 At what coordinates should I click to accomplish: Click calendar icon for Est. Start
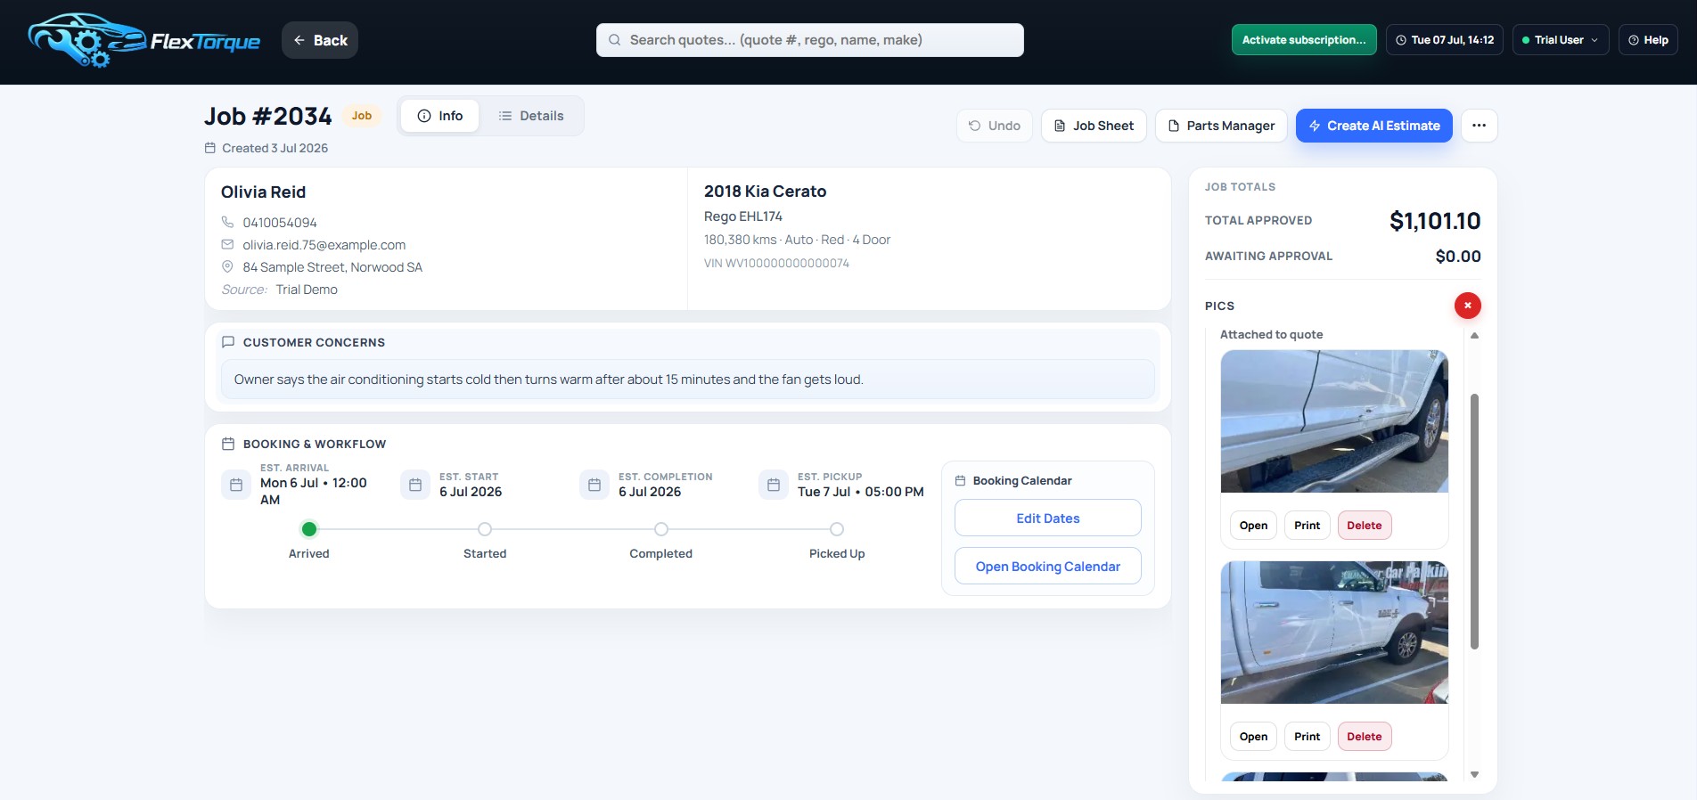tap(415, 485)
